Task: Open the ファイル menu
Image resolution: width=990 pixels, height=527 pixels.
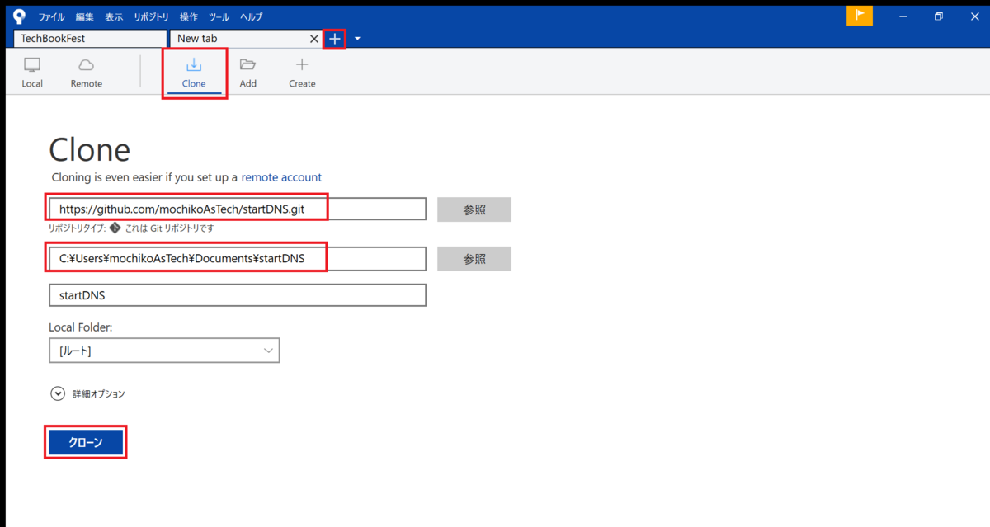Action: point(51,16)
